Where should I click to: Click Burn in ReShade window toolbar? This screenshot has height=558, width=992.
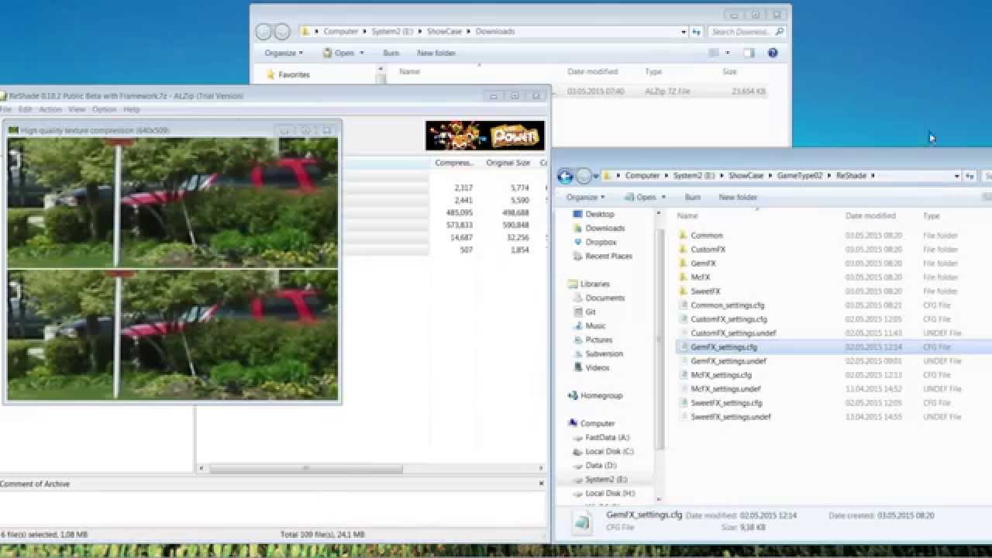click(693, 198)
